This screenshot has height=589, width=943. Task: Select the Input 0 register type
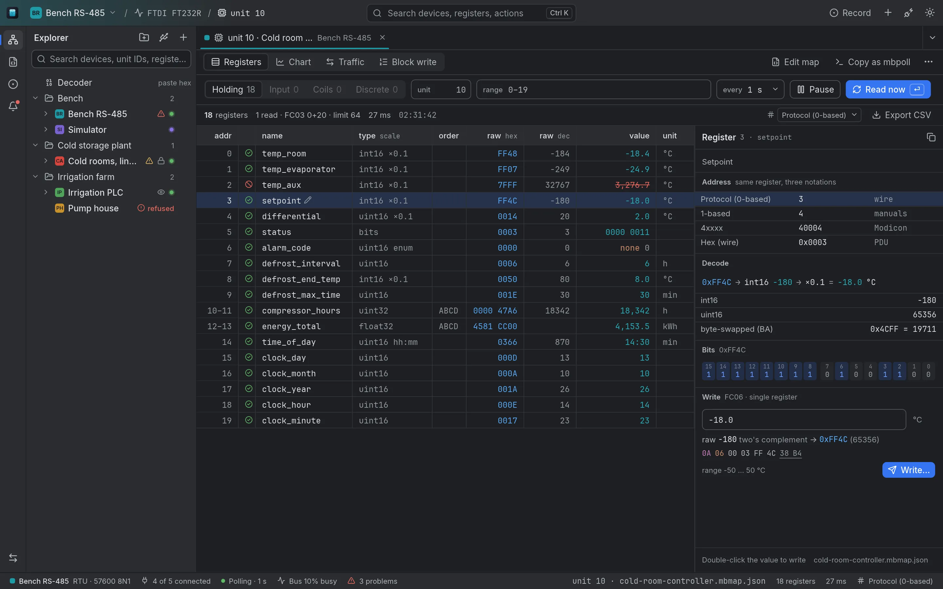click(x=284, y=90)
